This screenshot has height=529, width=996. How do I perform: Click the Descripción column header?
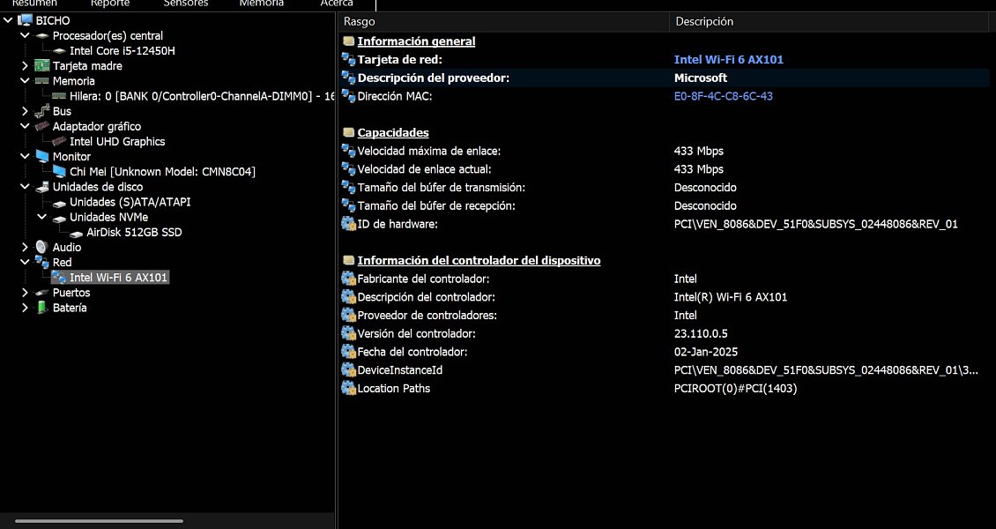click(x=829, y=21)
